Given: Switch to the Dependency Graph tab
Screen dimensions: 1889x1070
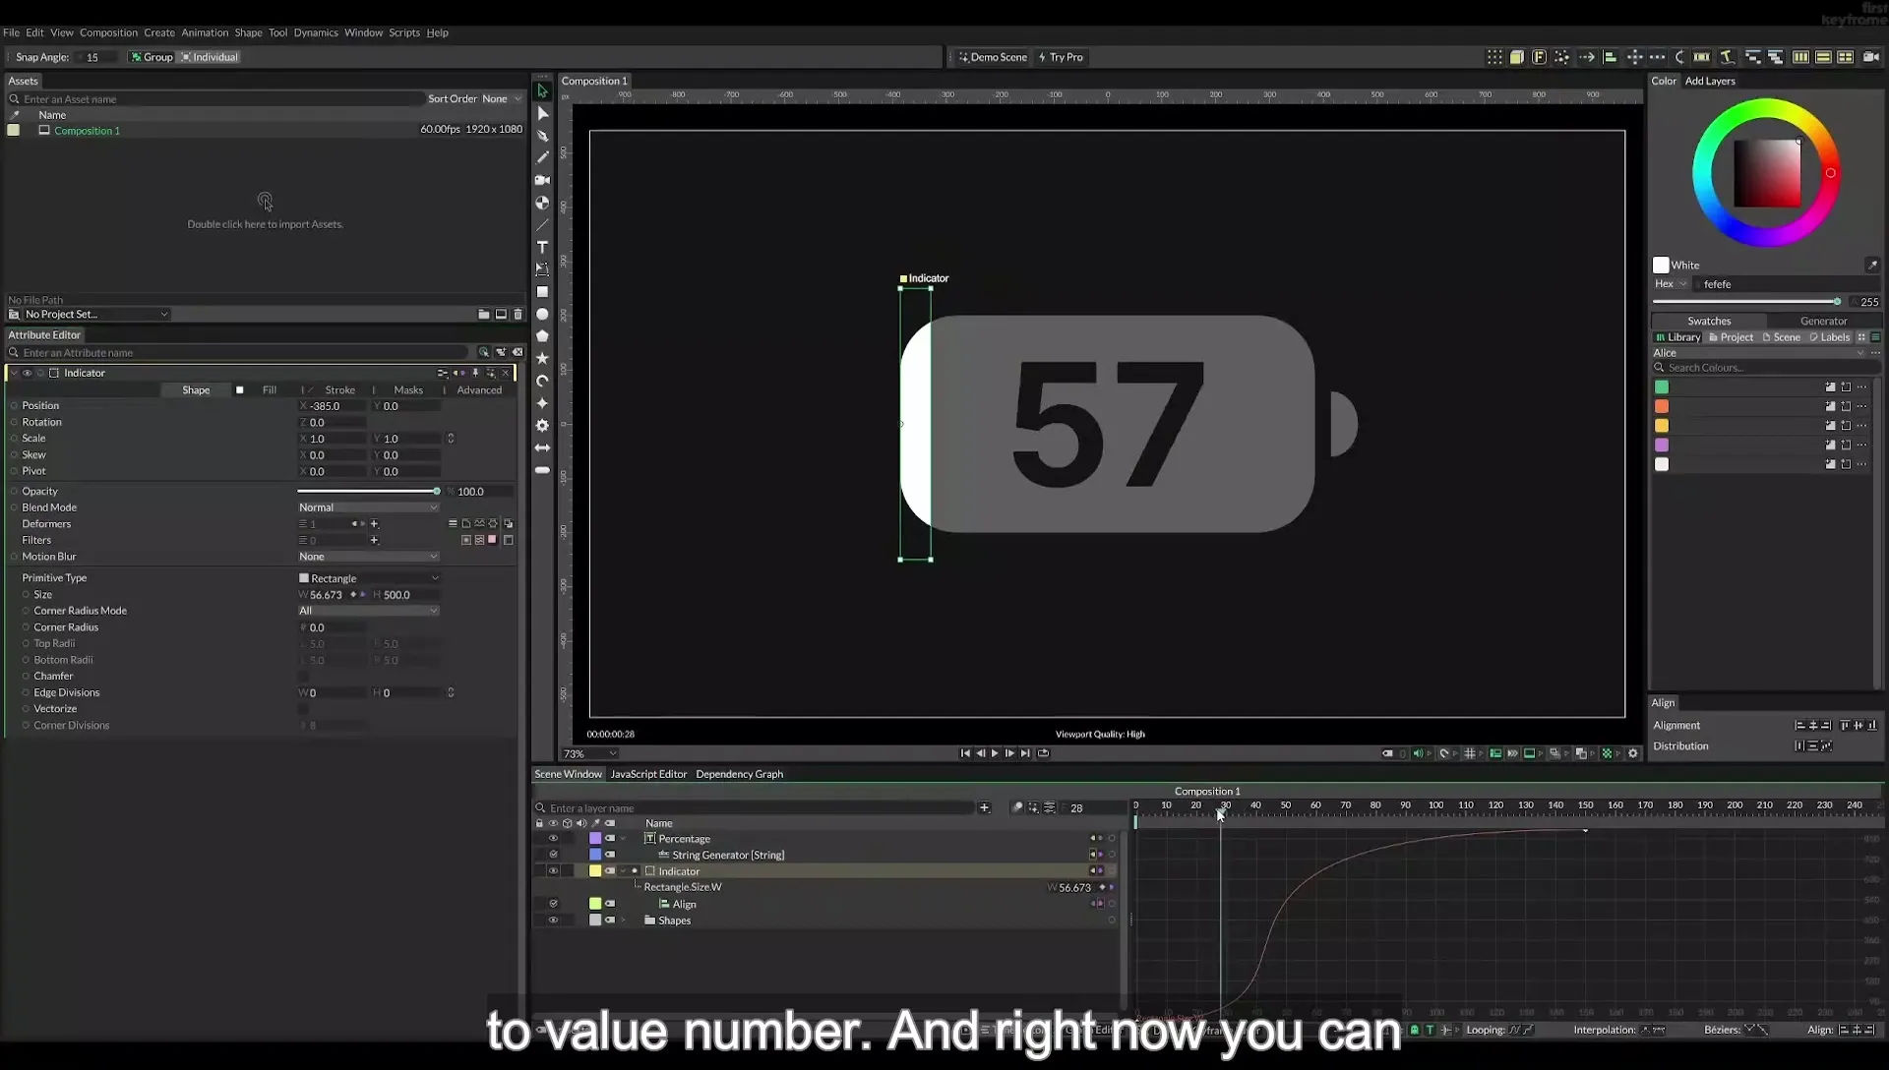Looking at the screenshot, I should 739,774.
